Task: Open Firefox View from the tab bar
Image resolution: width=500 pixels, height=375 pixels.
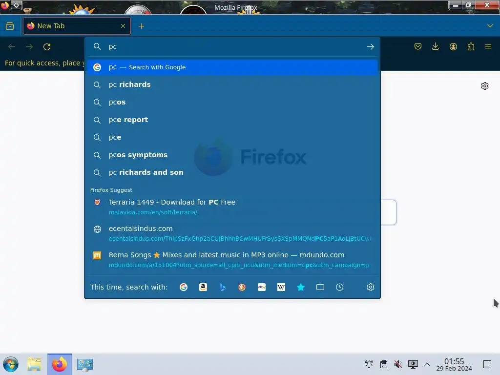Action: 10,26
